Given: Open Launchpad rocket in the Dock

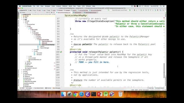Looking at the screenshot, I should [x=70, y=94].
